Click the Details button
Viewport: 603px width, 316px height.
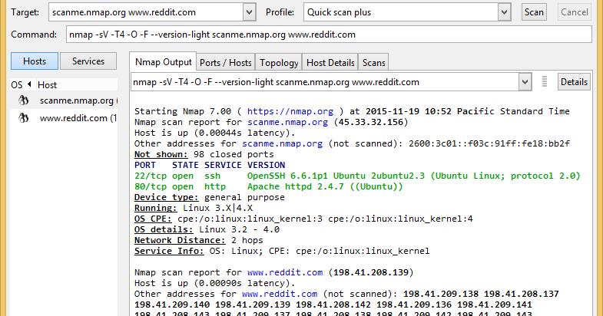[x=574, y=82]
